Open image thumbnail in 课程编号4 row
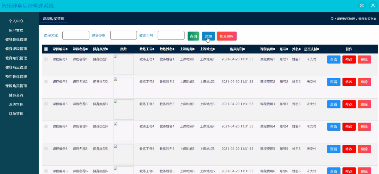 (x=124, y=132)
